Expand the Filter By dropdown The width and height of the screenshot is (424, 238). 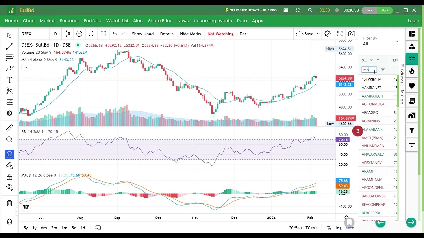tap(381, 41)
